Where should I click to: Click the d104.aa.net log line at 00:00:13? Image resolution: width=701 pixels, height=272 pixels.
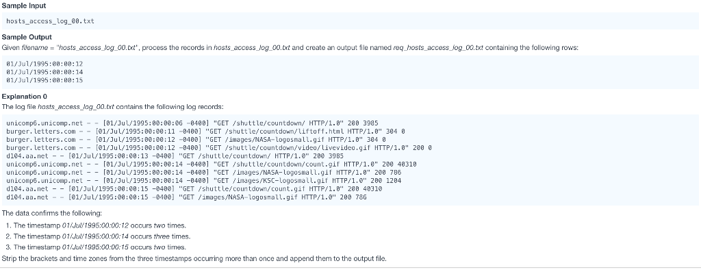pyautogui.click(x=175, y=156)
